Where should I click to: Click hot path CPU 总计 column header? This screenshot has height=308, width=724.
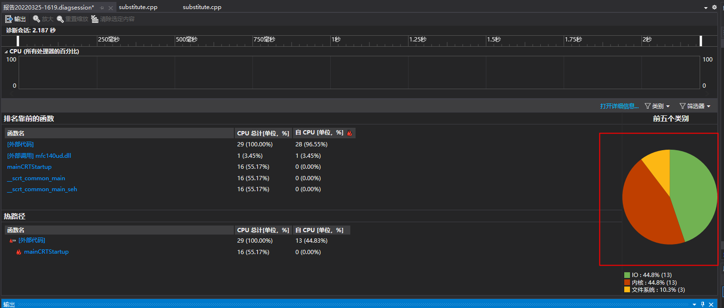coord(263,230)
